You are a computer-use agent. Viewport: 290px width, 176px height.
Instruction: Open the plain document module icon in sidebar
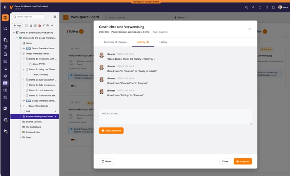[x=5, y=54]
